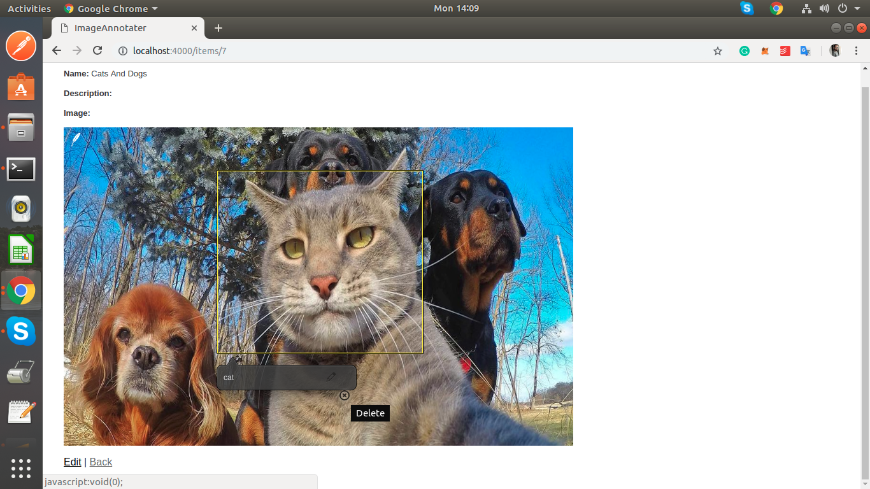Open volume icon in top bar
The width and height of the screenshot is (870, 489).
coord(824,9)
